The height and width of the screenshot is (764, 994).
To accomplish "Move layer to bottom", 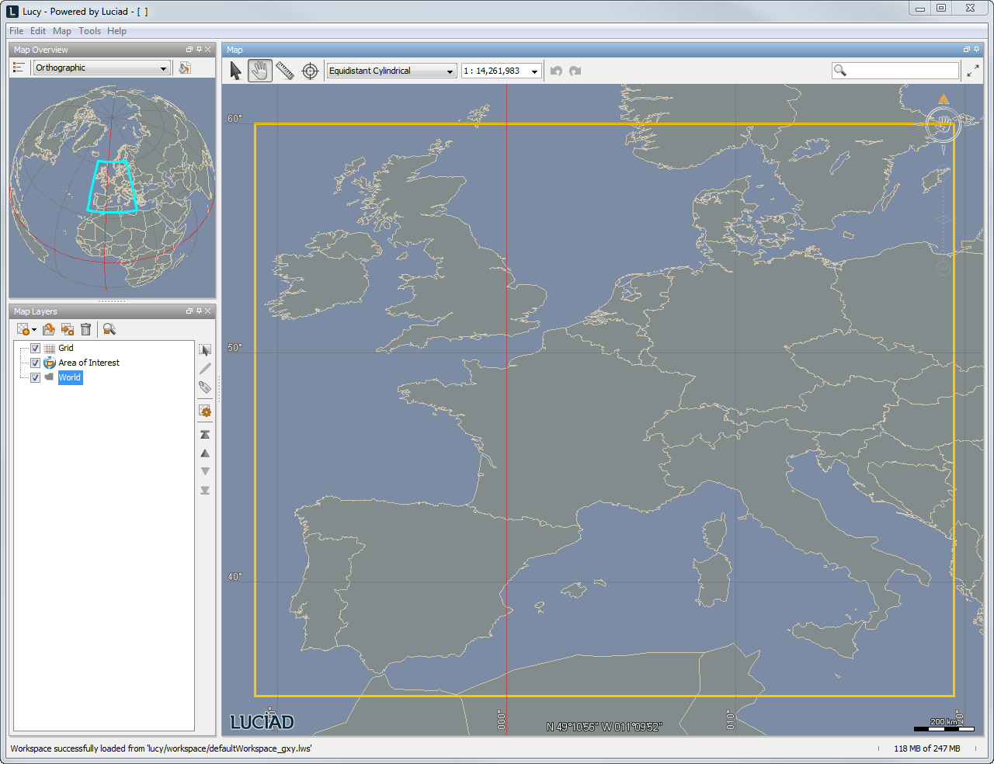I will point(205,490).
